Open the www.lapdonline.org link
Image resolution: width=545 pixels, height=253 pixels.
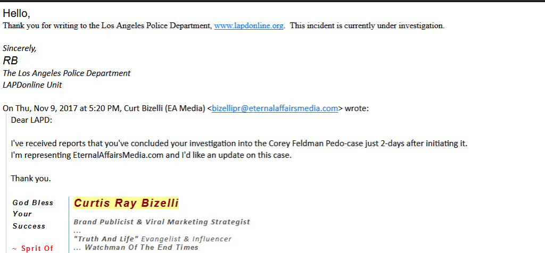click(249, 26)
